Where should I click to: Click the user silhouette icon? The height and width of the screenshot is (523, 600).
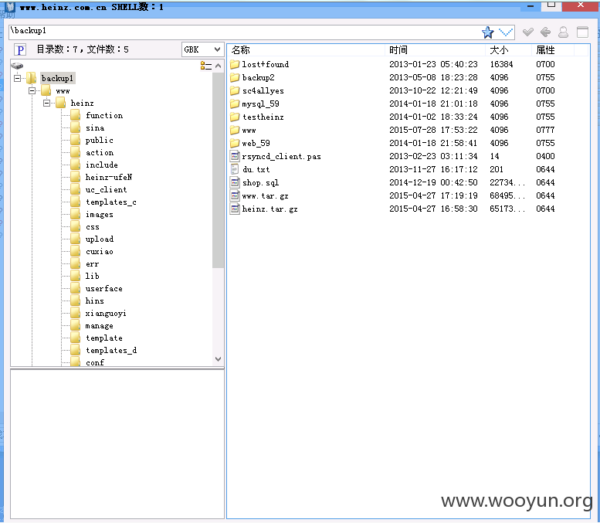coord(563,32)
